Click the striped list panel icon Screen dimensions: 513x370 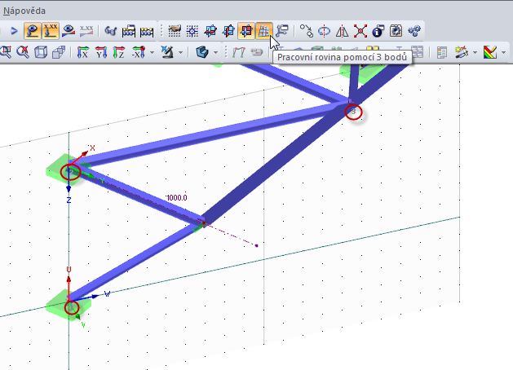tap(442, 52)
